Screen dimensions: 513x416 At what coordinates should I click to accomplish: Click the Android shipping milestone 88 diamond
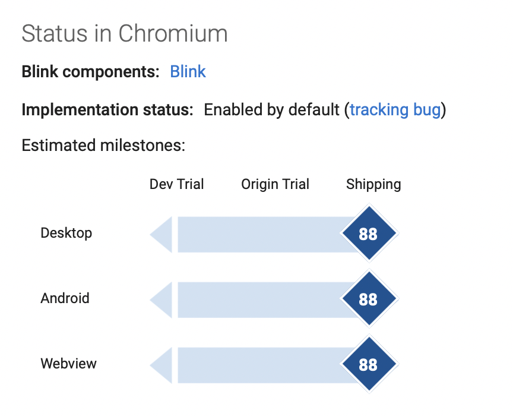pyautogui.click(x=369, y=298)
